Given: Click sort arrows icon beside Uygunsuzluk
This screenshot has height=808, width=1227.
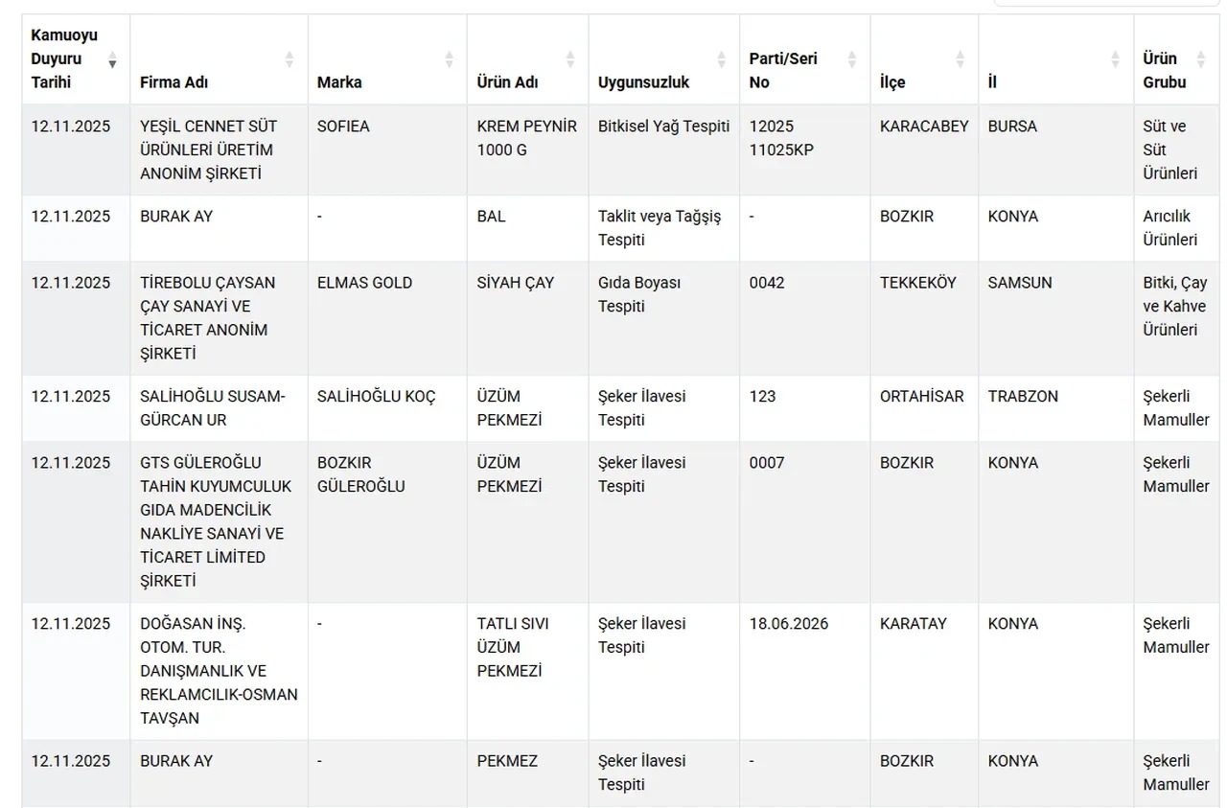Looking at the screenshot, I should [x=721, y=59].
